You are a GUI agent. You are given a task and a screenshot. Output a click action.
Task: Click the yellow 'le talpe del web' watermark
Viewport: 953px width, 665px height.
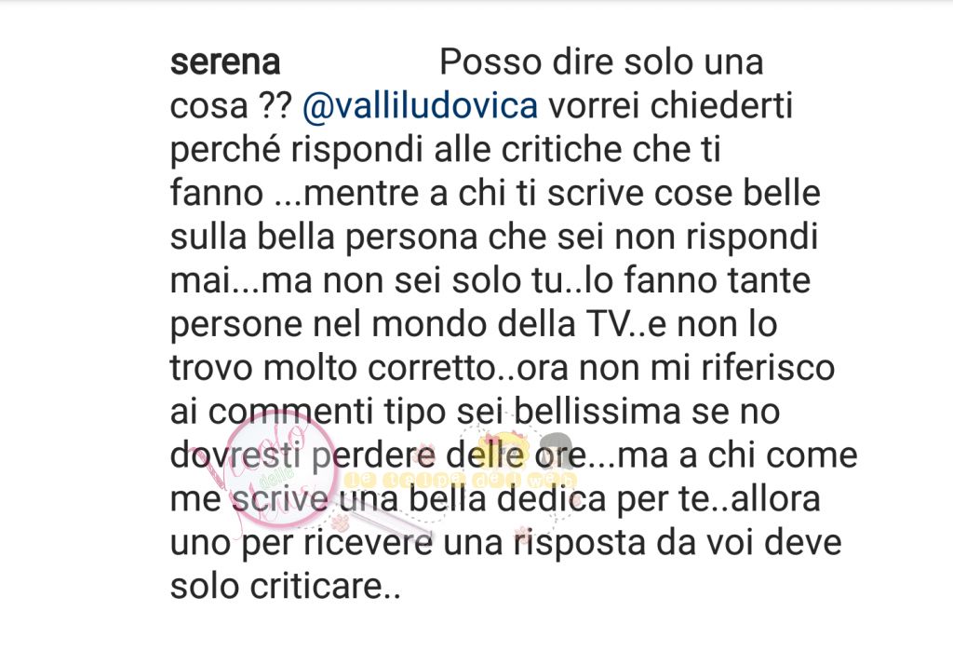(460, 480)
